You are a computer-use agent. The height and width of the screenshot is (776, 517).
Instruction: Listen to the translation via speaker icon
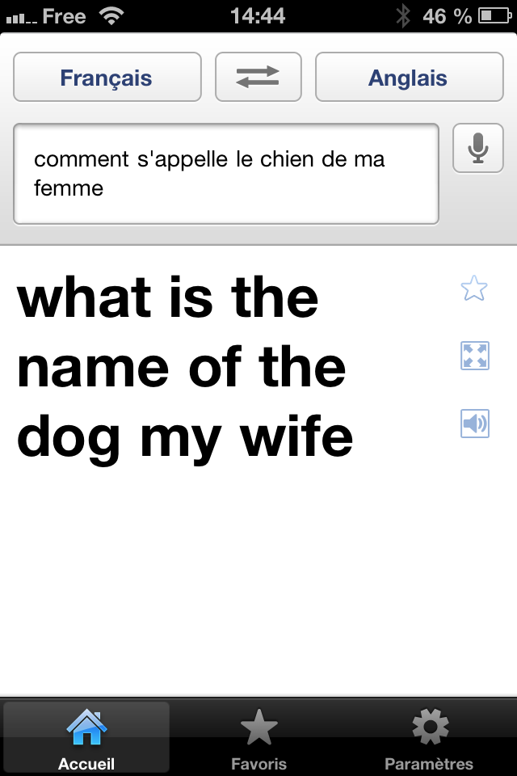[474, 424]
